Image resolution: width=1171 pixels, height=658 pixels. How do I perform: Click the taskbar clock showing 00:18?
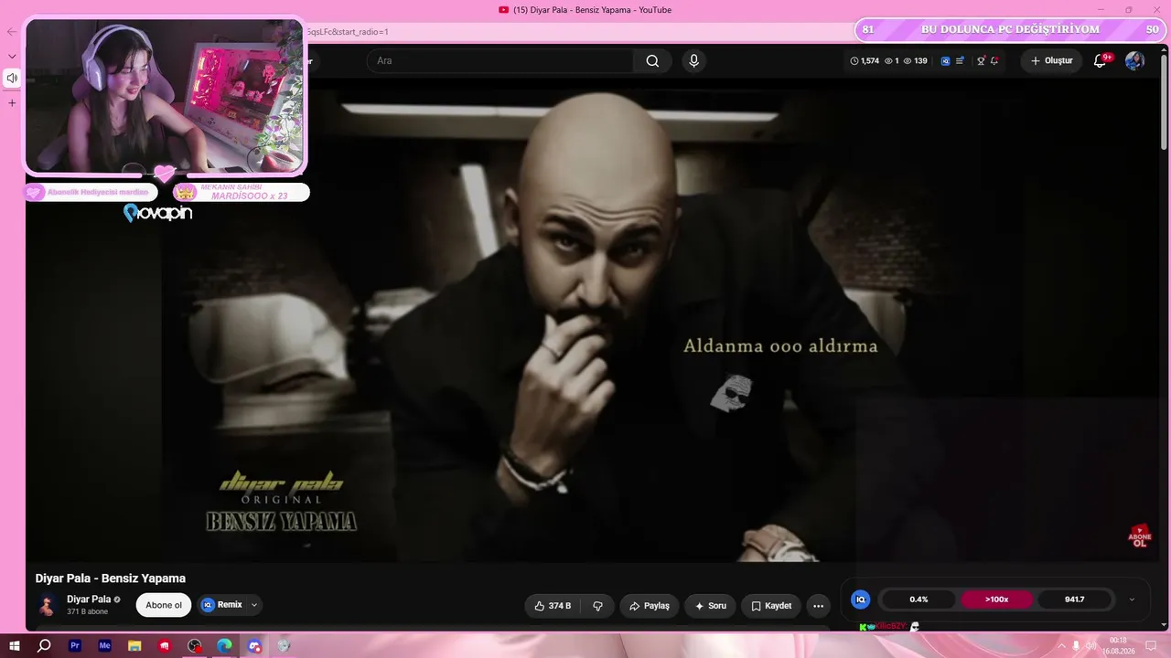tap(1118, 646)
